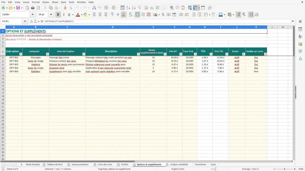The image size is (305, 171).
Task: Open borders dropdown arrow
Action: [x=209, y=15]
